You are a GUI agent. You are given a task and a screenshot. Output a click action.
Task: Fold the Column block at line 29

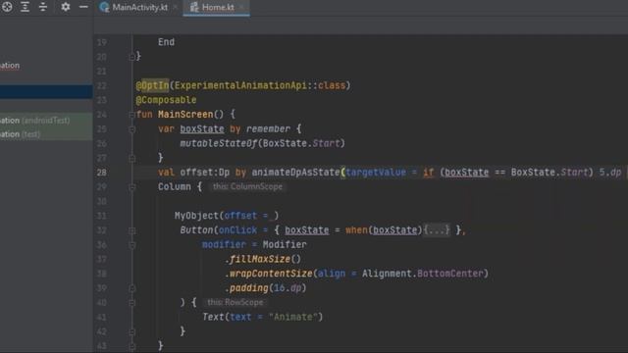(x=132, y=187)
